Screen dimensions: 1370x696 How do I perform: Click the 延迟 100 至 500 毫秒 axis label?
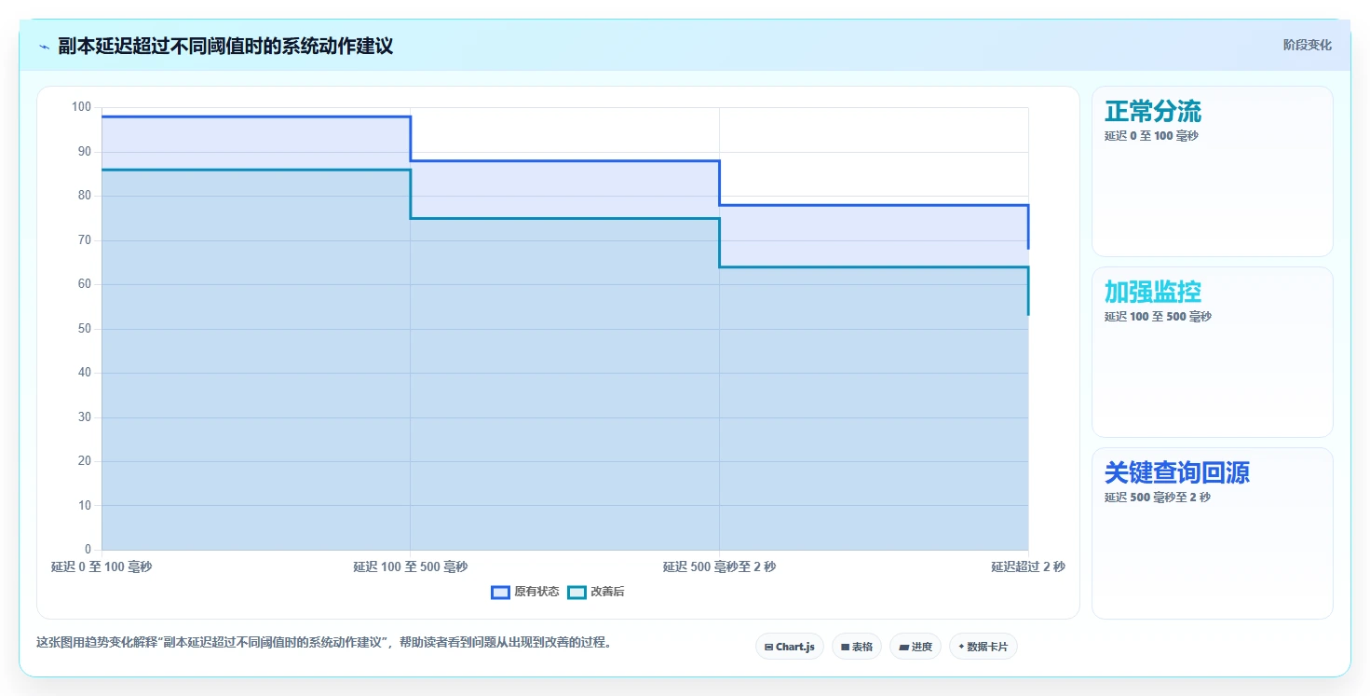[411, 566]
